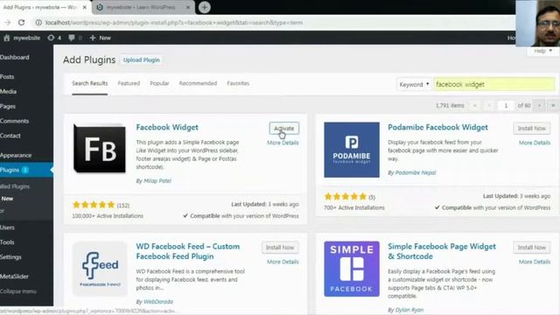
Task: Click the browser reload icon
Action: tap(21, 23)
